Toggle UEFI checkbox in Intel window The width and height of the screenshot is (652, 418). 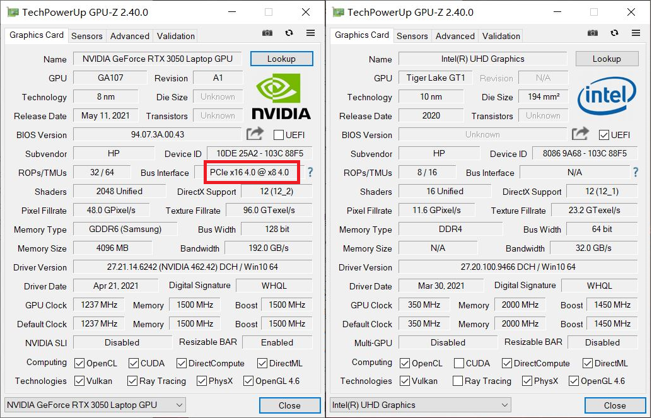click(604, 135)
